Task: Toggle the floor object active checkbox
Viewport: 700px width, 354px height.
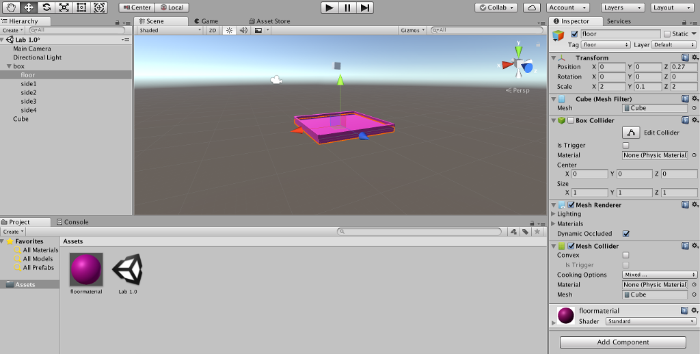Action: pos(574,34)
